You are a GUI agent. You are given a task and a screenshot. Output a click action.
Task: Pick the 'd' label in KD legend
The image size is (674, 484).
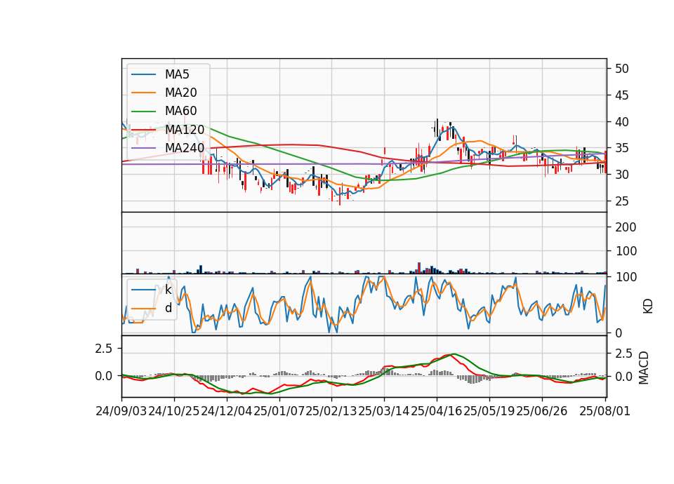[168, 308]
